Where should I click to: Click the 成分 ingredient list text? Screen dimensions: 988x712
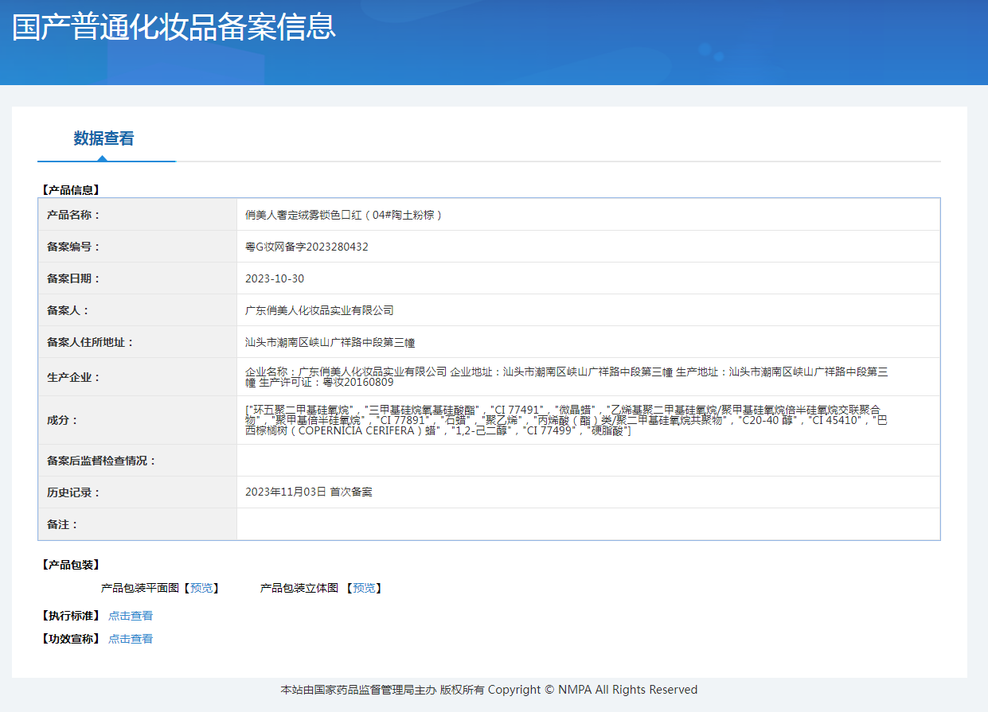(565, 420)
